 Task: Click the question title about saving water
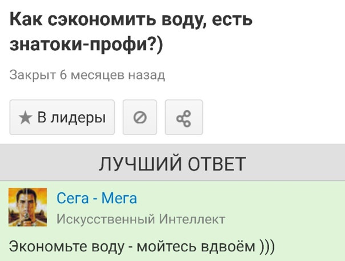[131, 31]
